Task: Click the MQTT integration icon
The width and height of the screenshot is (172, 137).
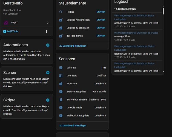Action: click(6, 23)
